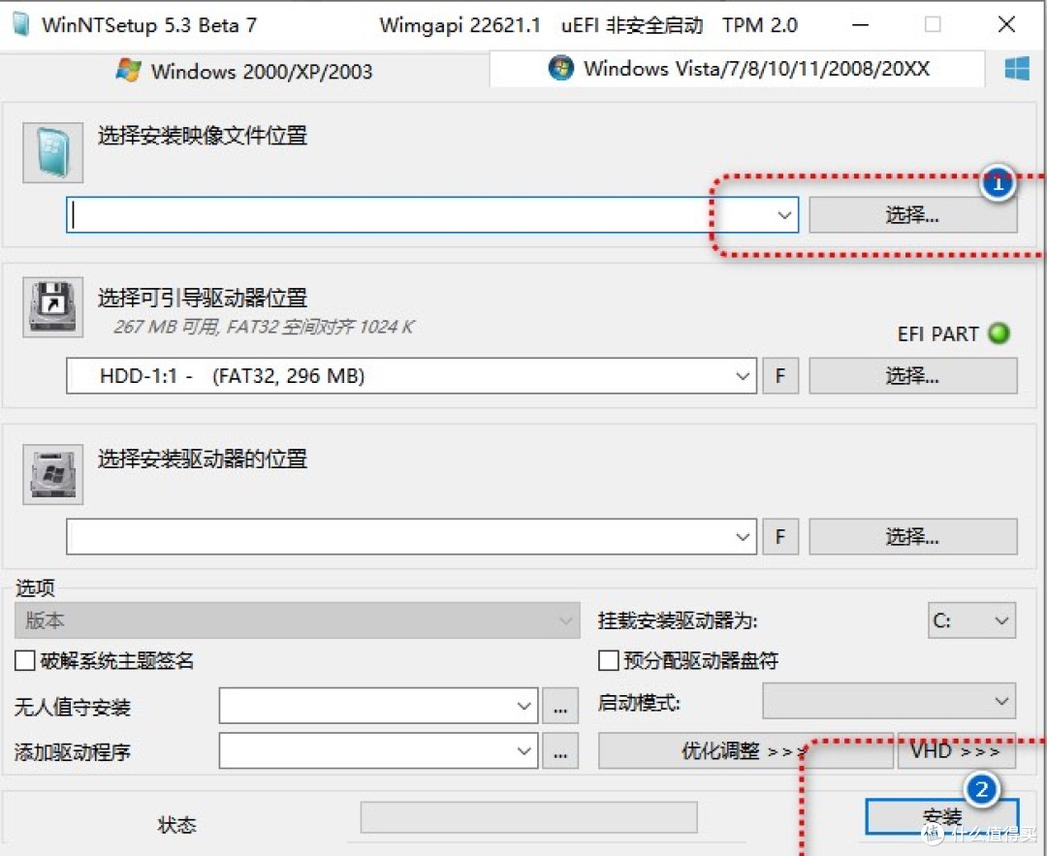Click the boot drive floppy disk icon

tap(52, 307)
